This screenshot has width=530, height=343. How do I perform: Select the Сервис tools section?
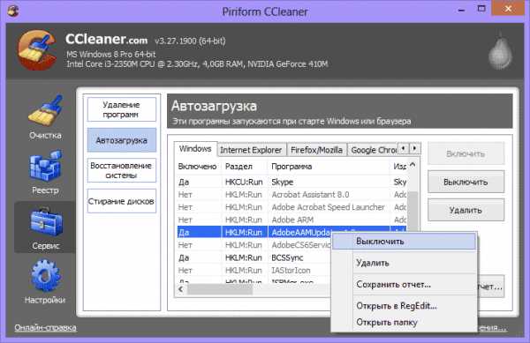coord(45,227)
